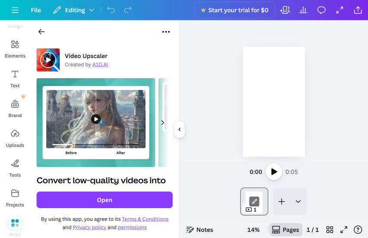Start your trial for $0
This screenshot has height=238, width=368.
point(235,10)
